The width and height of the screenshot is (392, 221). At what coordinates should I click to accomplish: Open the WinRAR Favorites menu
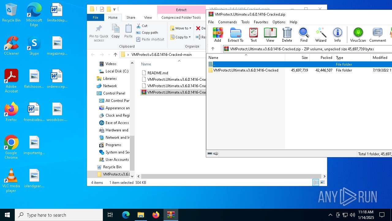(261, 22)
